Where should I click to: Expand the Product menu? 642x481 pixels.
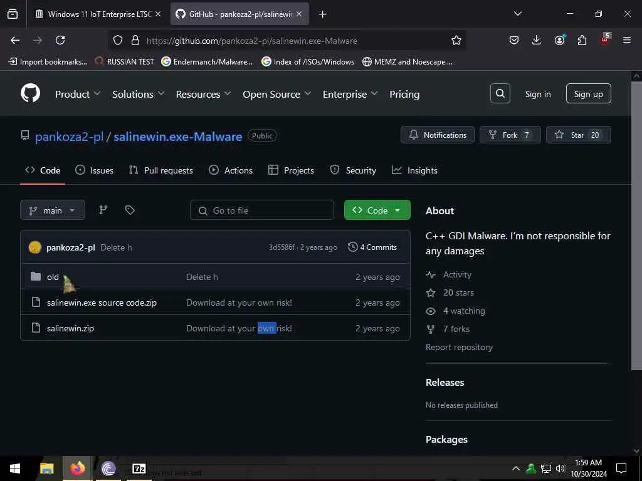[x=78, y=95]
